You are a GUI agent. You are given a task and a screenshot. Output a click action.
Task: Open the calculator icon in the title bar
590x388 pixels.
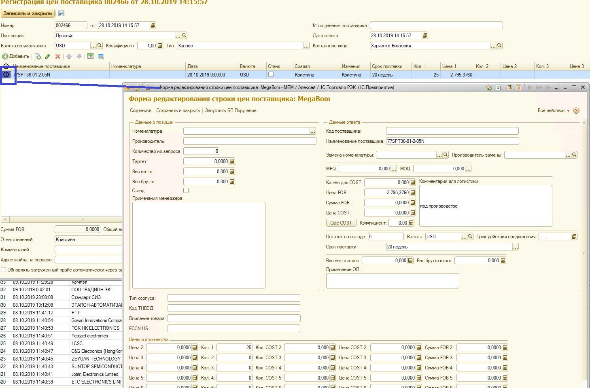coord(509,87)
